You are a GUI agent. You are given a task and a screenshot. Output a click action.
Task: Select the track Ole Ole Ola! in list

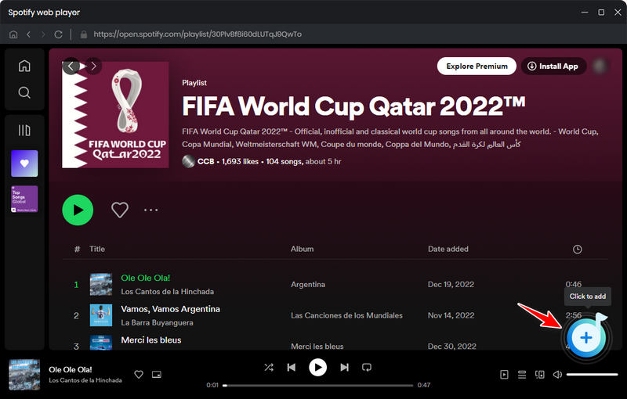(x=146, y=278)
